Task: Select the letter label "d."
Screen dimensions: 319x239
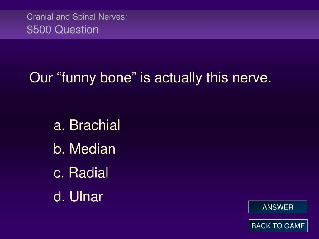Action: click(59, 197)
